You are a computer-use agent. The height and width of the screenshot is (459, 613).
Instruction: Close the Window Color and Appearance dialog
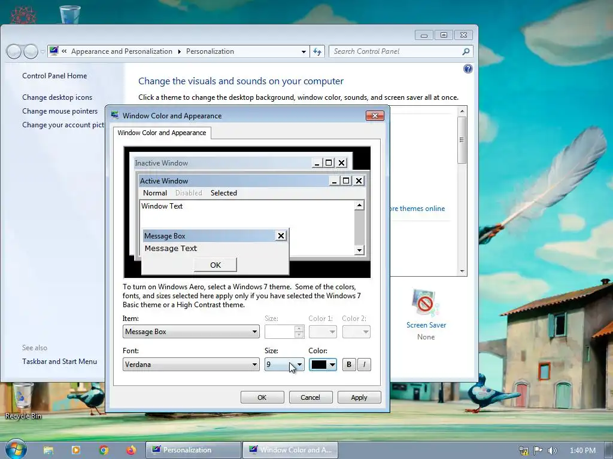tap(375, 115)
